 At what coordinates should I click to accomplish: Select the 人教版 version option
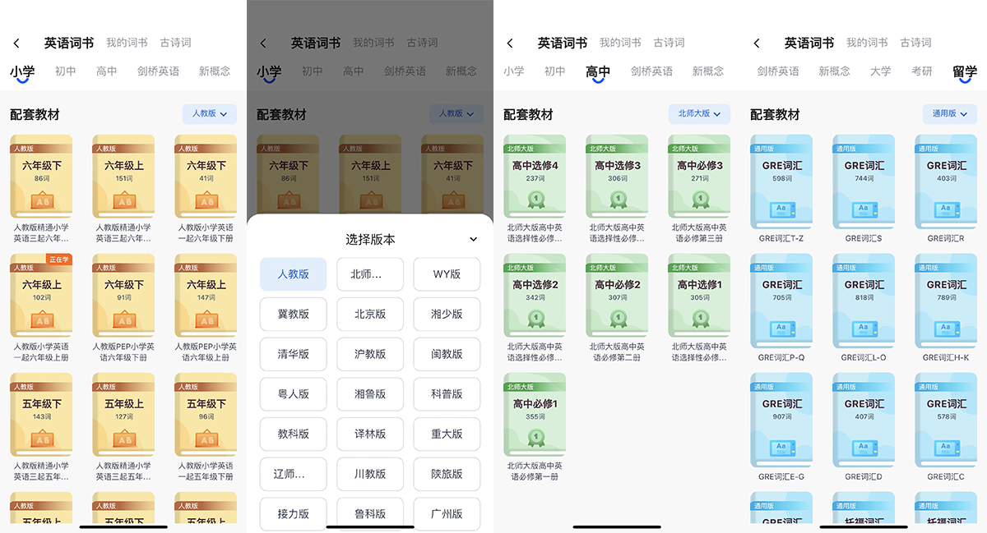[293, 274]
